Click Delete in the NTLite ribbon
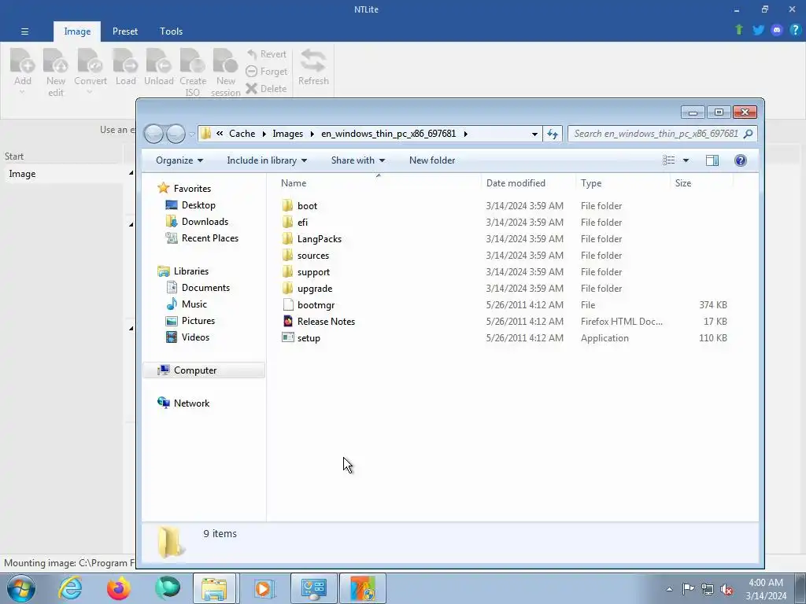The width and height of the screenshot is (806, 604). coord(266,89)
